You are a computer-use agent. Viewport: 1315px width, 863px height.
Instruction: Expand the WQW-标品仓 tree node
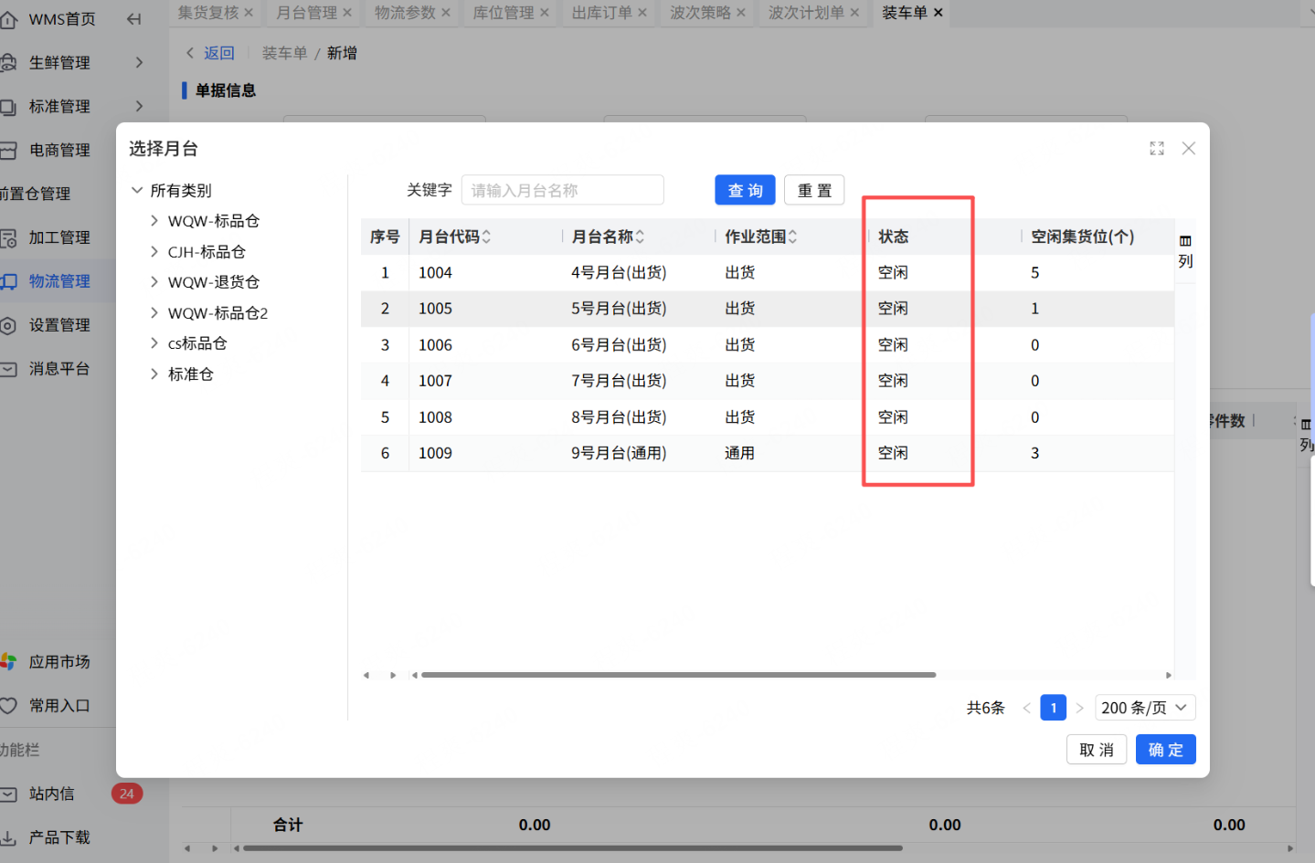154,221
